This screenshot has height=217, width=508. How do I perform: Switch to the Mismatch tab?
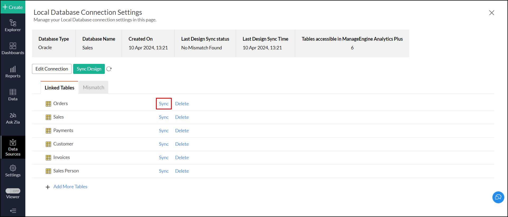93,87
